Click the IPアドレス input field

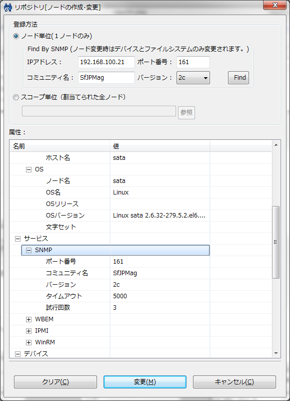tap(106, 62)
